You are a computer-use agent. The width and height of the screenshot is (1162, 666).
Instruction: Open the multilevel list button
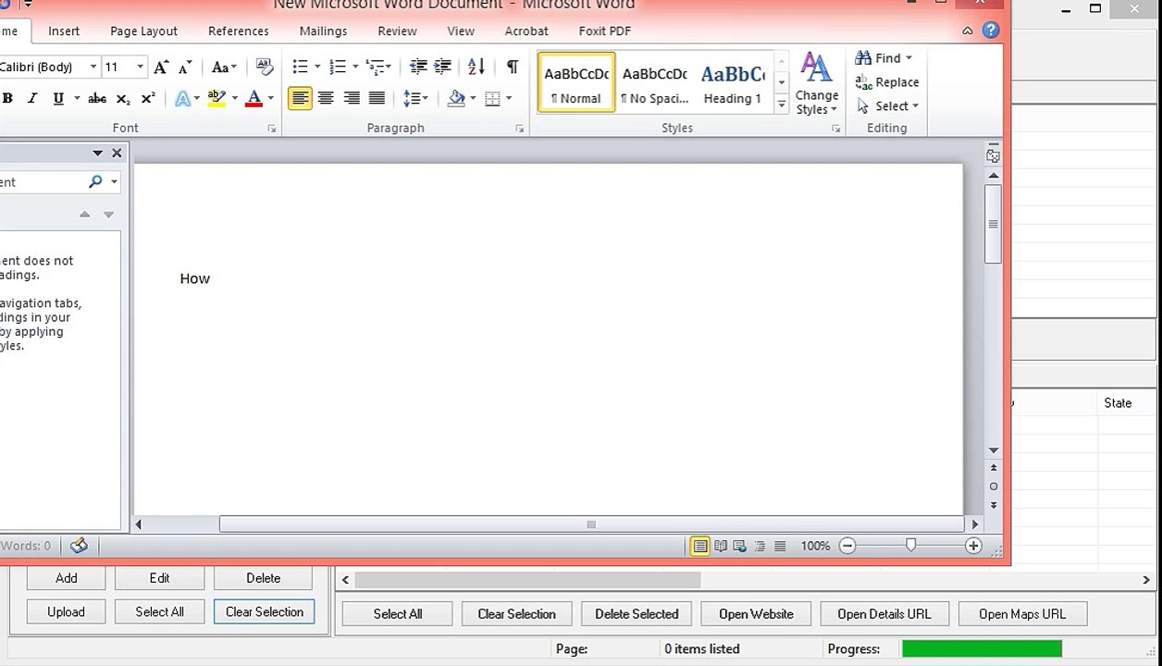(x=375, y=67)
